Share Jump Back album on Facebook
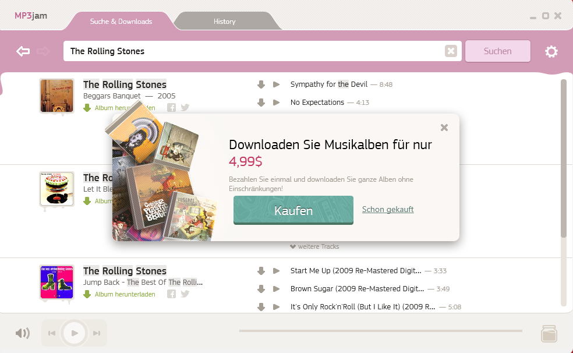This screenshot has width=573, height=353. [x=171, y=294]
